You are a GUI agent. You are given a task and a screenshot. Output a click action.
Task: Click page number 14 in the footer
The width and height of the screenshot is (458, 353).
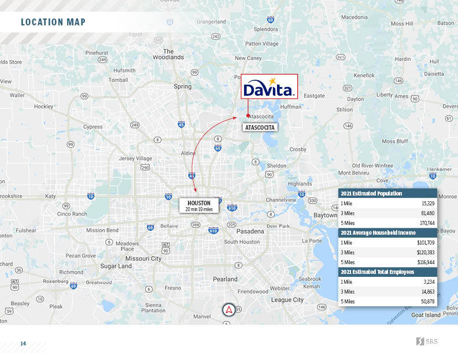click(x=23, y=344)
